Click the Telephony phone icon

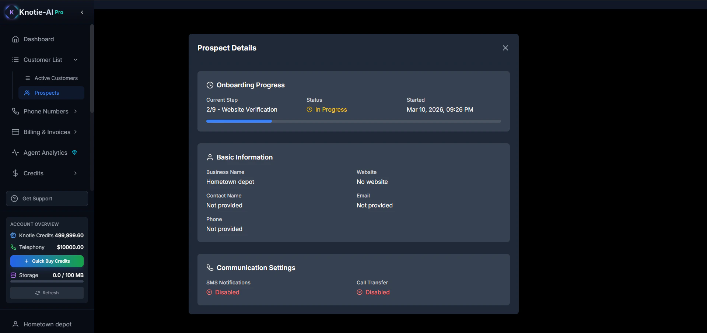[x=13, y=247]
